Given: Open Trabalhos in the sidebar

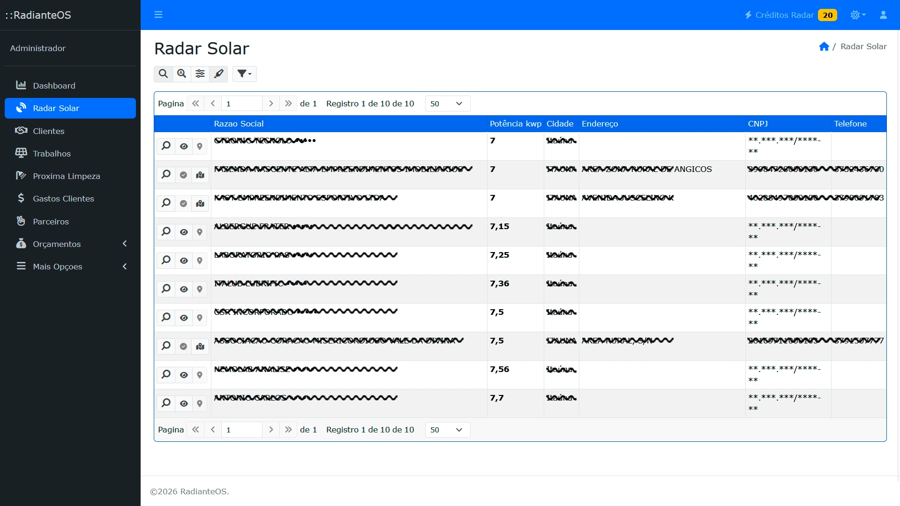Looking at the screenshot, I should pyautogui.click(x=70, y=153).
